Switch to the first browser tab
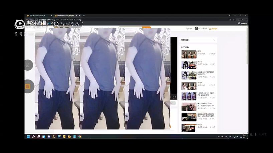Viewport: 273px width, 153px height. 38,16
